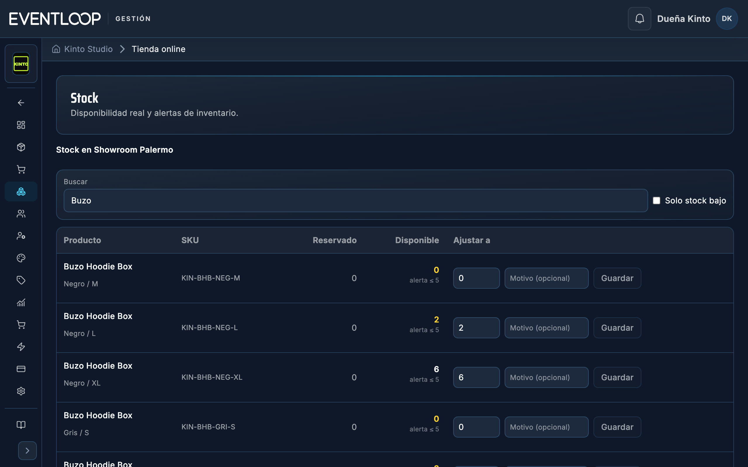This screenshot has height=467, width=748.
Task: Click the Reservado column header
Action: click(335, 240)
